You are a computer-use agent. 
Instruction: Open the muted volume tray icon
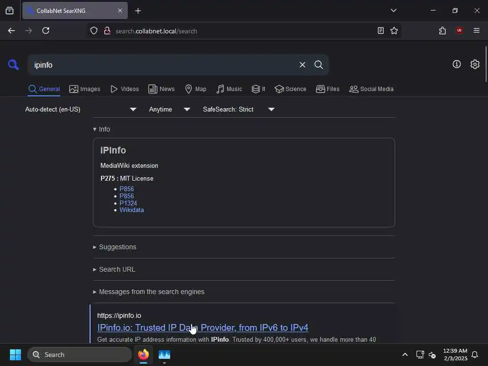tap(432, 355)
